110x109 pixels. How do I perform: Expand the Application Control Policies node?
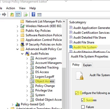(x=17, y=40)
